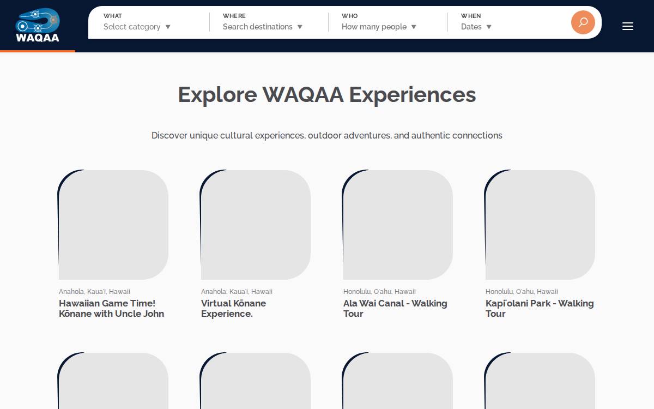The image size is (654, 409).
Task: Open the Dates dropdown
Action: pos(476,27)
